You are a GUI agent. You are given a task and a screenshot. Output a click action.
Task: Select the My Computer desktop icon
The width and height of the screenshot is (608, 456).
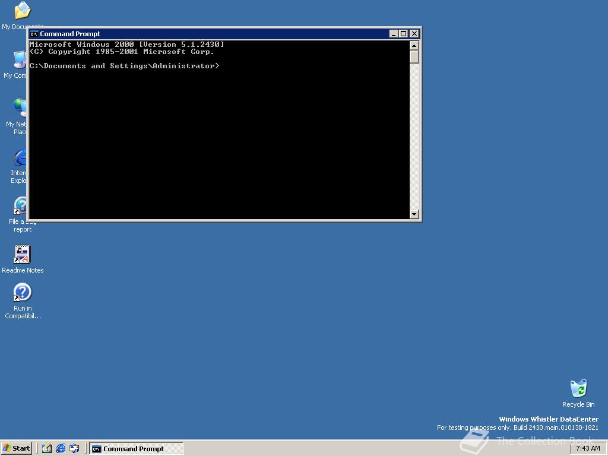[x=20, y=60]
